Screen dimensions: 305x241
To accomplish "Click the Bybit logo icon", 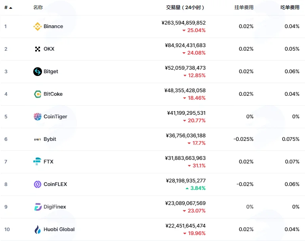I will 38,139.
